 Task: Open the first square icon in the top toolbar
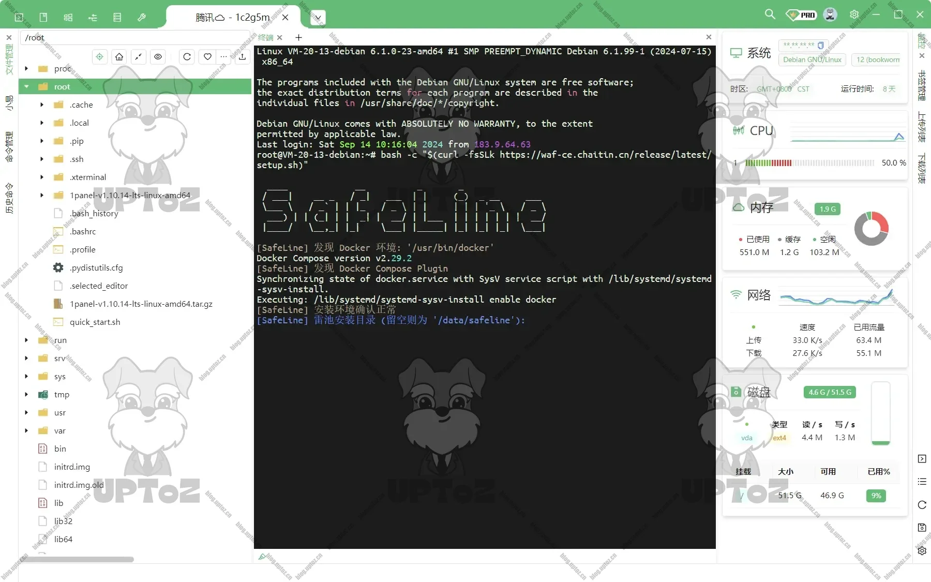[19, 18]
